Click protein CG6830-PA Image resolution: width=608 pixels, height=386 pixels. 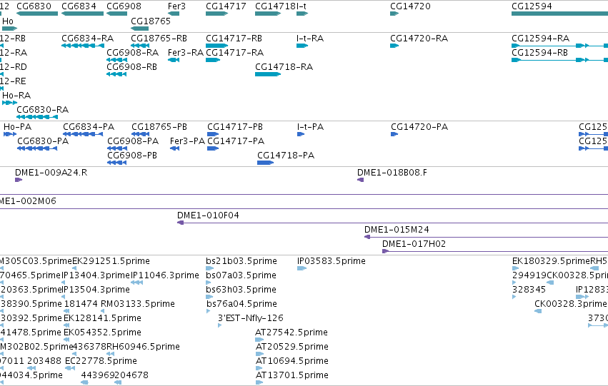point(37,148)
